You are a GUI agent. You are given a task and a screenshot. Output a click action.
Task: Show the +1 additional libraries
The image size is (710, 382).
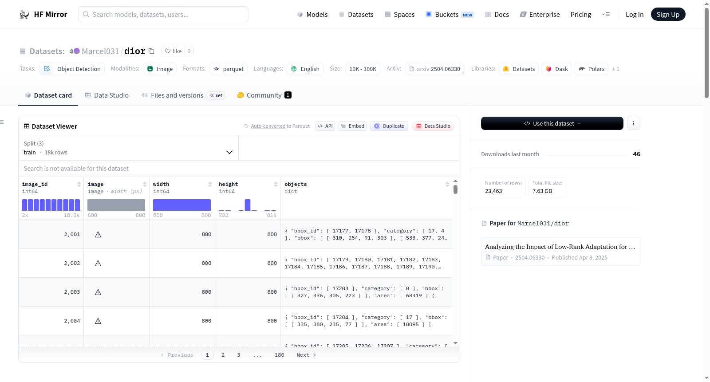[615, 69]
